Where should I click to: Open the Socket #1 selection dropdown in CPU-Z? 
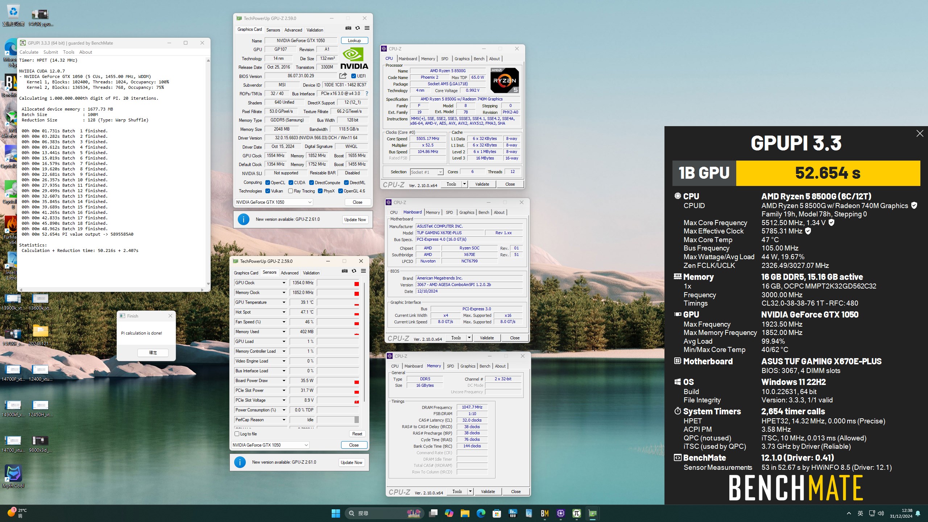[427, 172]
